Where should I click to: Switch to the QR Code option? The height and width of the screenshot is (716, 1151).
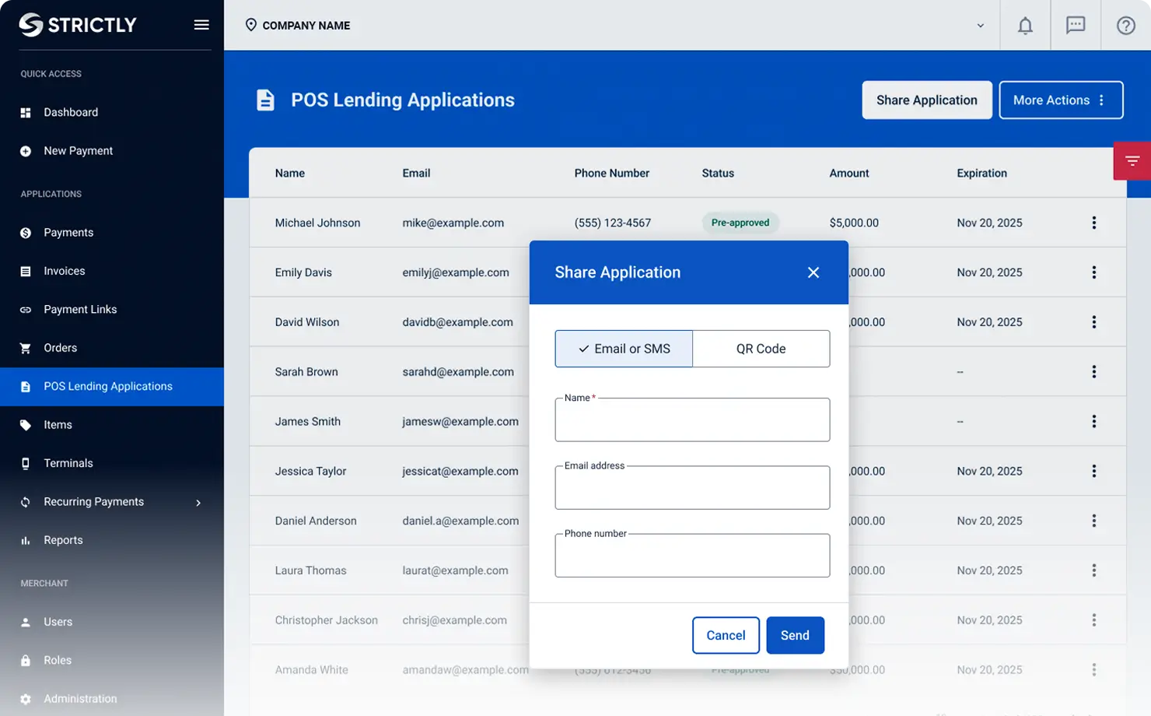click(761, 349)
